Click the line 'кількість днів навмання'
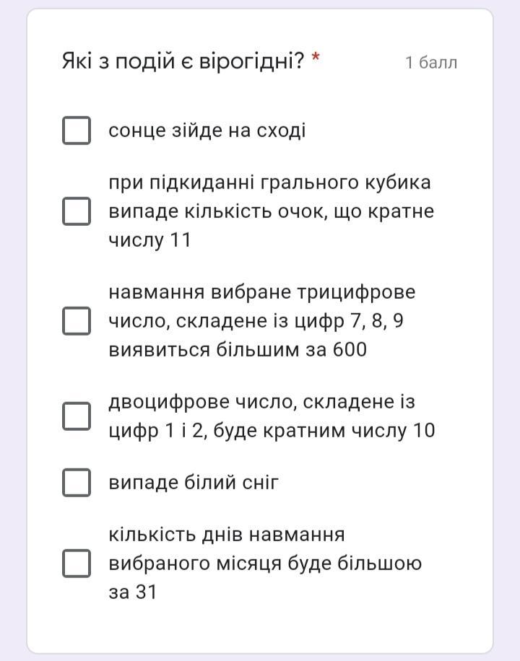Image resolution: width=520 pixels, height=661 pixels. tap(227, 535)
